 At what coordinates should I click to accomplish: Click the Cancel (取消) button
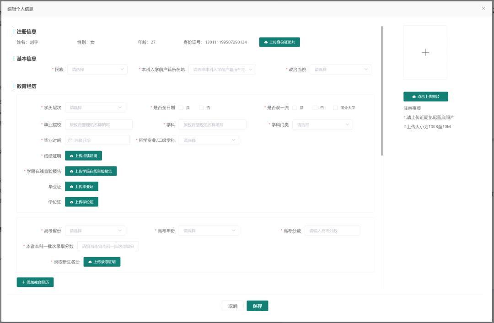point(232,306)
